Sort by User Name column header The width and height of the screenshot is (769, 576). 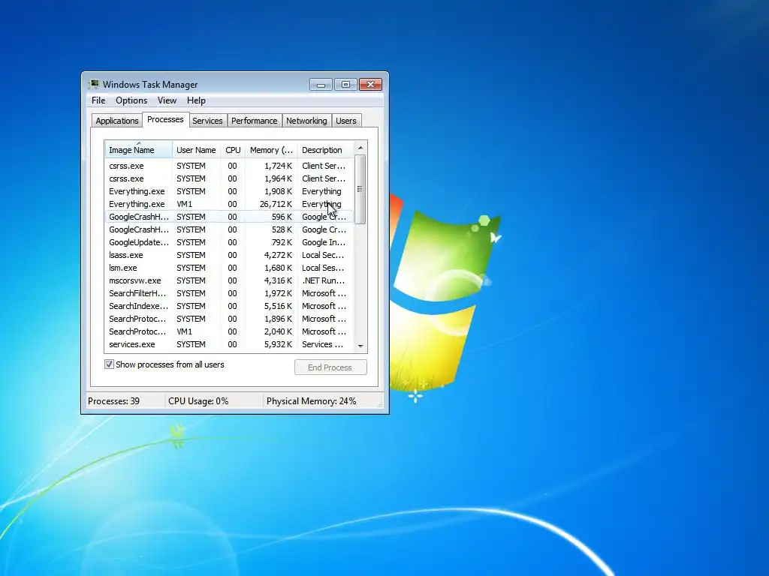coord(196,150)
